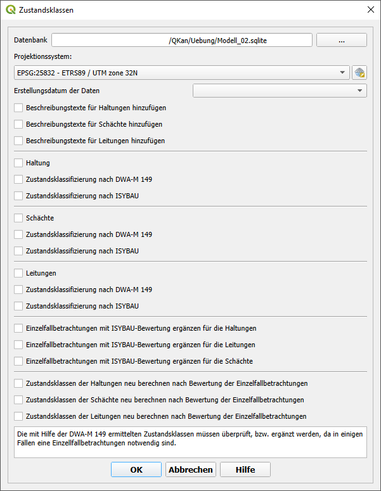Tick Beschreibungstexte für Leitungen hinzufügen
Screen dimensions: 381x491
coord(18,141)
